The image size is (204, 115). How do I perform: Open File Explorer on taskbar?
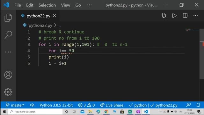[90, 111]
